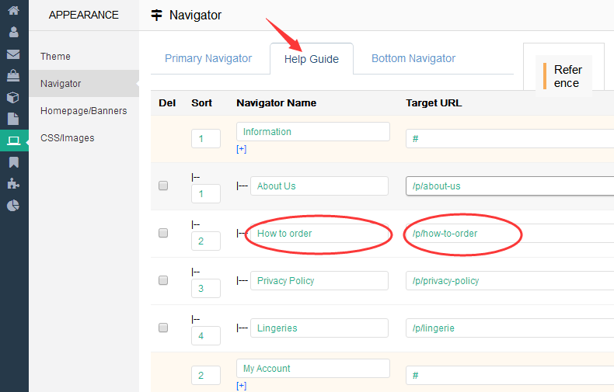
Task: Open Theme in the Appearance menu
Action: [55, 56]
